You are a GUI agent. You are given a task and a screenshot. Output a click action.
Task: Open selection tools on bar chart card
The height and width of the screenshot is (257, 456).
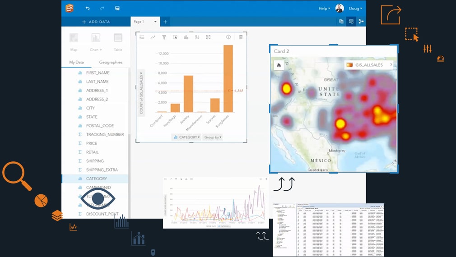pos(175,37)
